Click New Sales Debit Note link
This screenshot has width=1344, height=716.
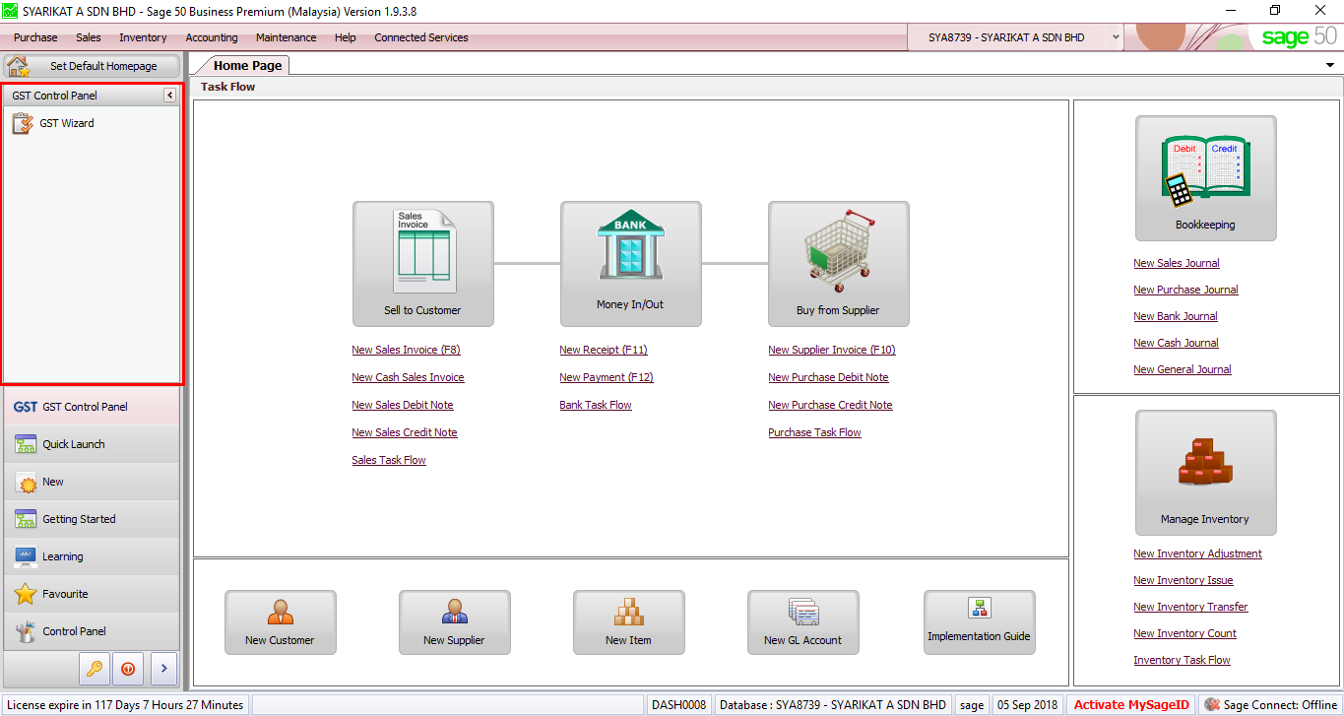(x=403, y=405)
